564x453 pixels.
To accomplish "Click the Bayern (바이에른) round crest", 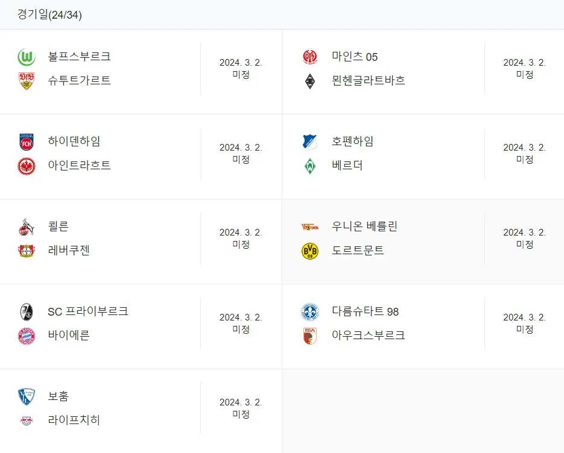I will pos(27,336).
